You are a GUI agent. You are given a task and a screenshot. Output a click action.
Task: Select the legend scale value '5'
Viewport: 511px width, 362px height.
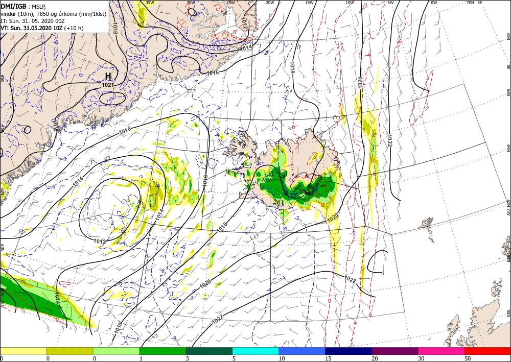pyautogui.click(x=234, y=358)
